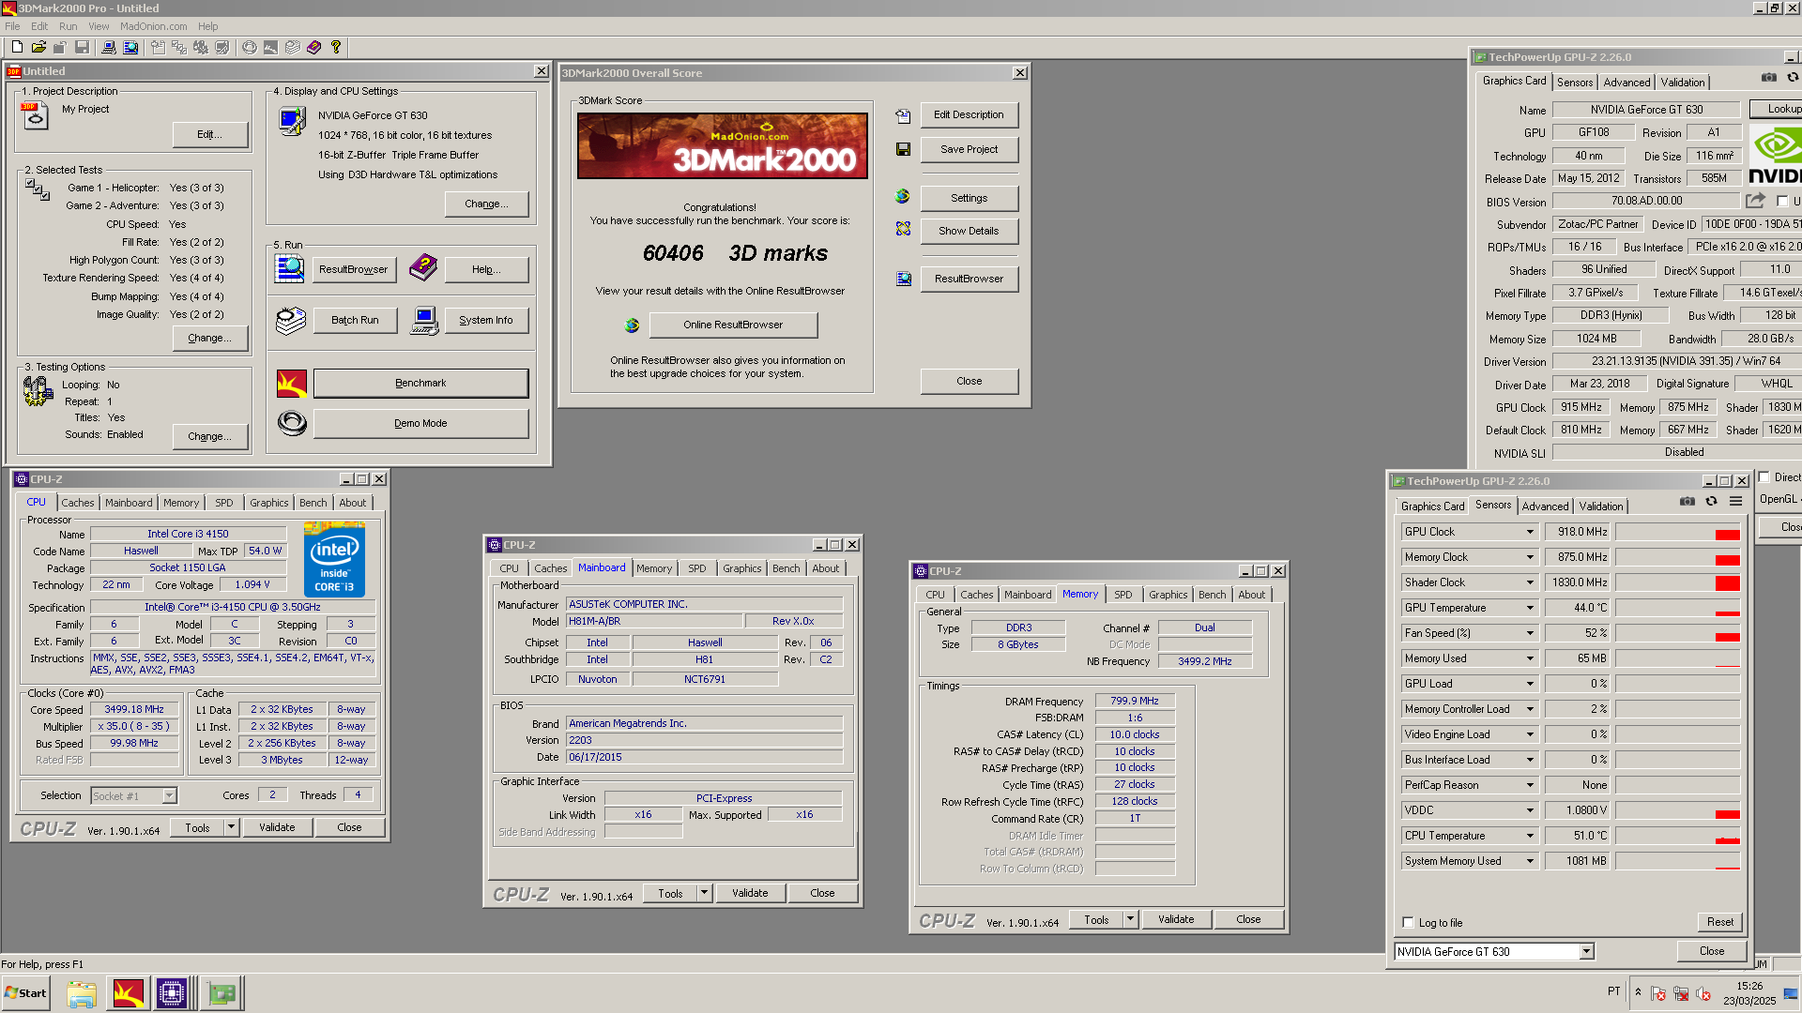The image size is (1802, 1013).
Task: Click Show Details button in score dialog
Action: pyautogui.click(x=969, y=231)
